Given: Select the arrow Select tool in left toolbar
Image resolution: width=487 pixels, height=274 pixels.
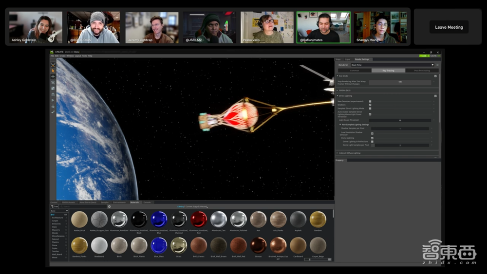Looking at the screenshot, I should pos(53,70).
